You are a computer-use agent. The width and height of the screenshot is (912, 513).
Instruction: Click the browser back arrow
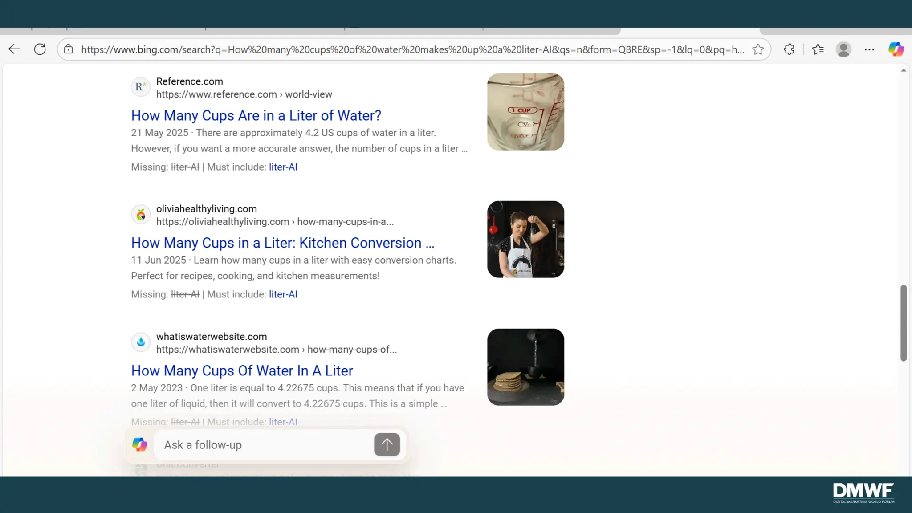[x=14, y=49]
